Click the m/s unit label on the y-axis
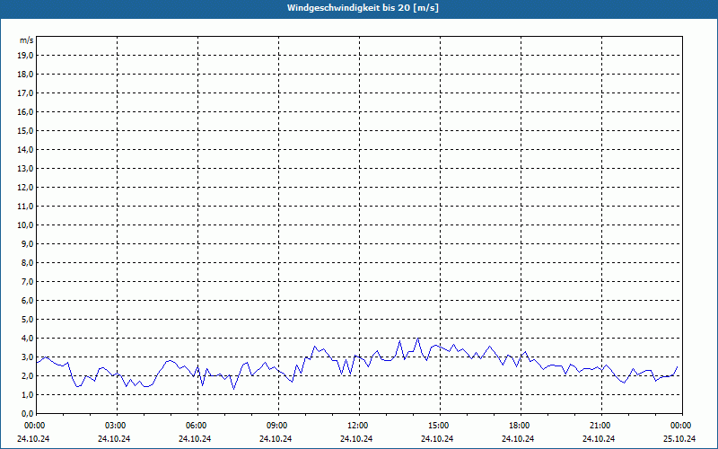This screenshot has height=449, width=718. point(27,40)
